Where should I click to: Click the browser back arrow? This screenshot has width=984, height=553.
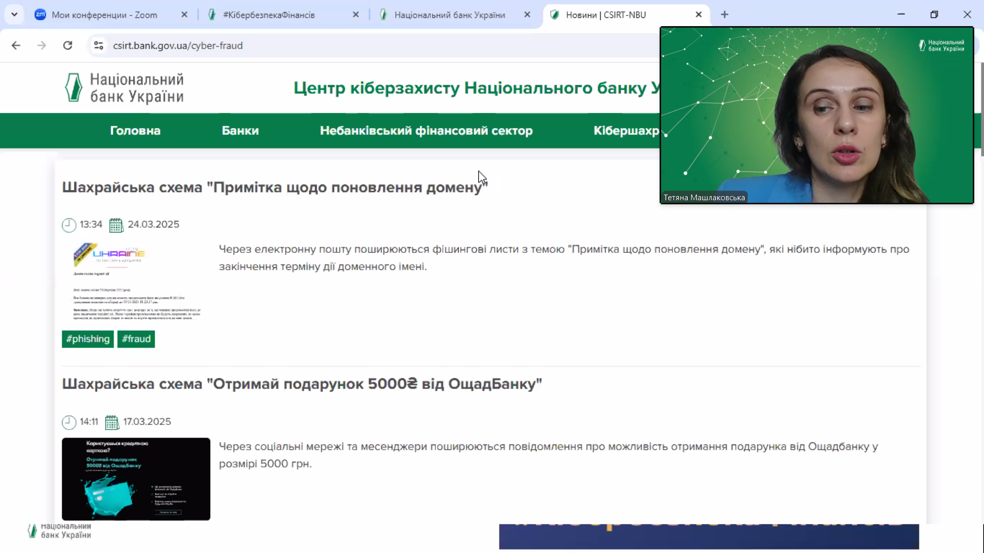coord(16,46)
